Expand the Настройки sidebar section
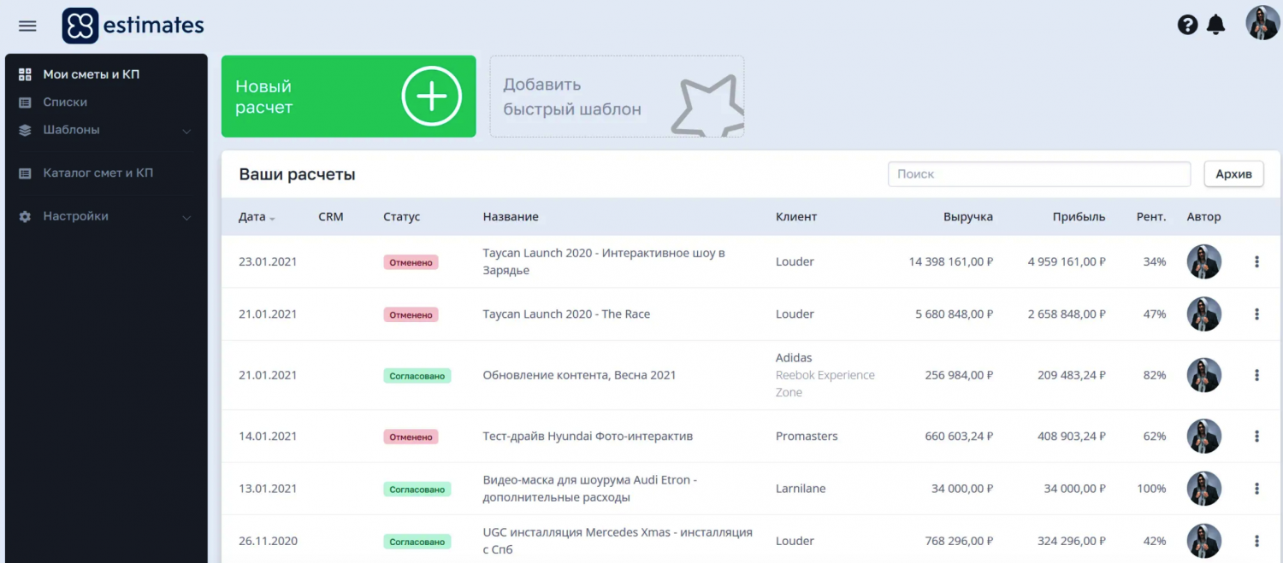1283x563 pixels. pos(186,217)
